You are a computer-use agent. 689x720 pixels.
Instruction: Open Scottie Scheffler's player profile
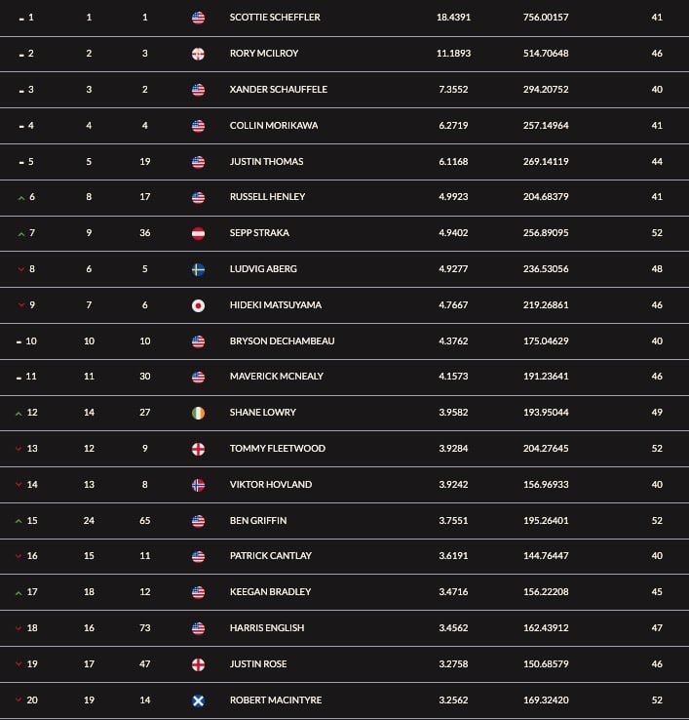click(x=275, y=18)
